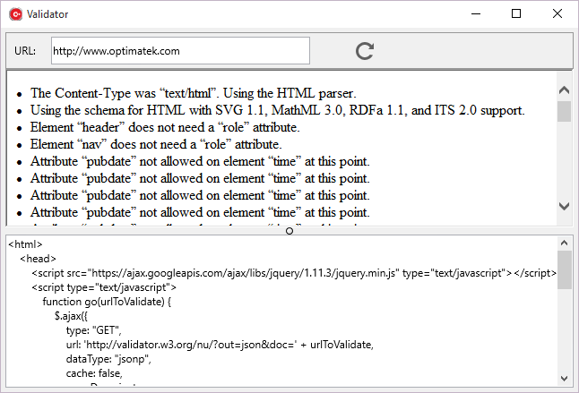This screenshot has width=579, height=393.
Task: Click the '<html>' line in source
Action: pyautogui.click(x=25, y=244)
